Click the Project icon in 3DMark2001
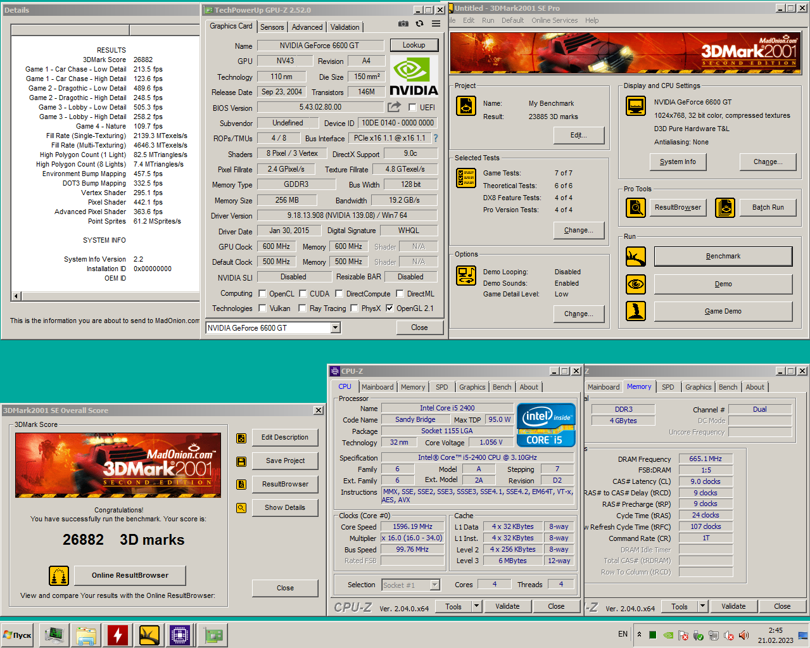The width and height of the screenshot is (810, 648). 466,106
